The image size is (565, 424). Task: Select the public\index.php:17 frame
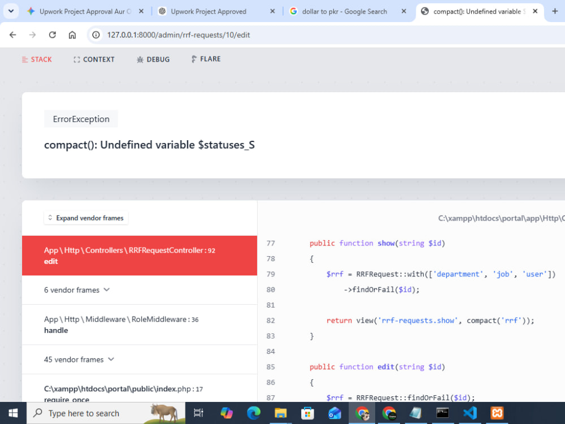click(x=140, y=389)
